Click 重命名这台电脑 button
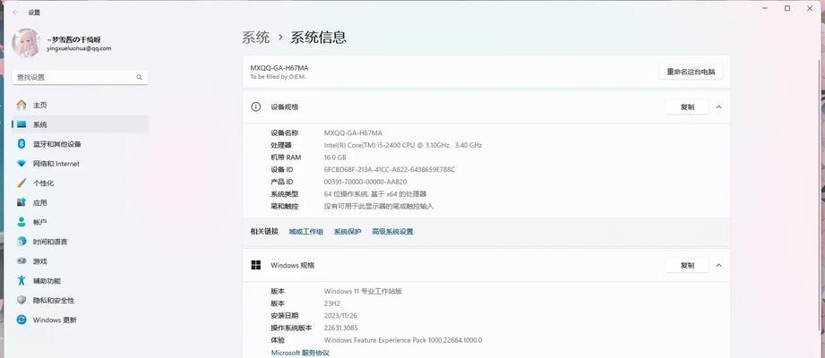Image resolution: width=825 pixels, height=358 pixels. click(691, 72)
